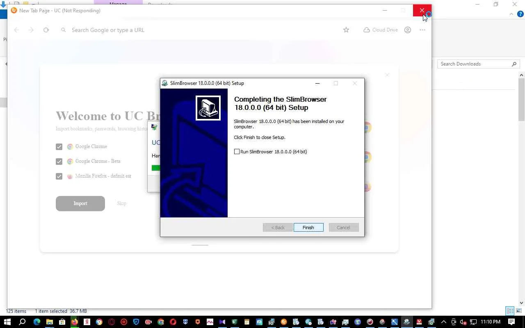Open Cloud Drive in UC Browser
Viewport: 525px width, 328px height.
[381, 30]
